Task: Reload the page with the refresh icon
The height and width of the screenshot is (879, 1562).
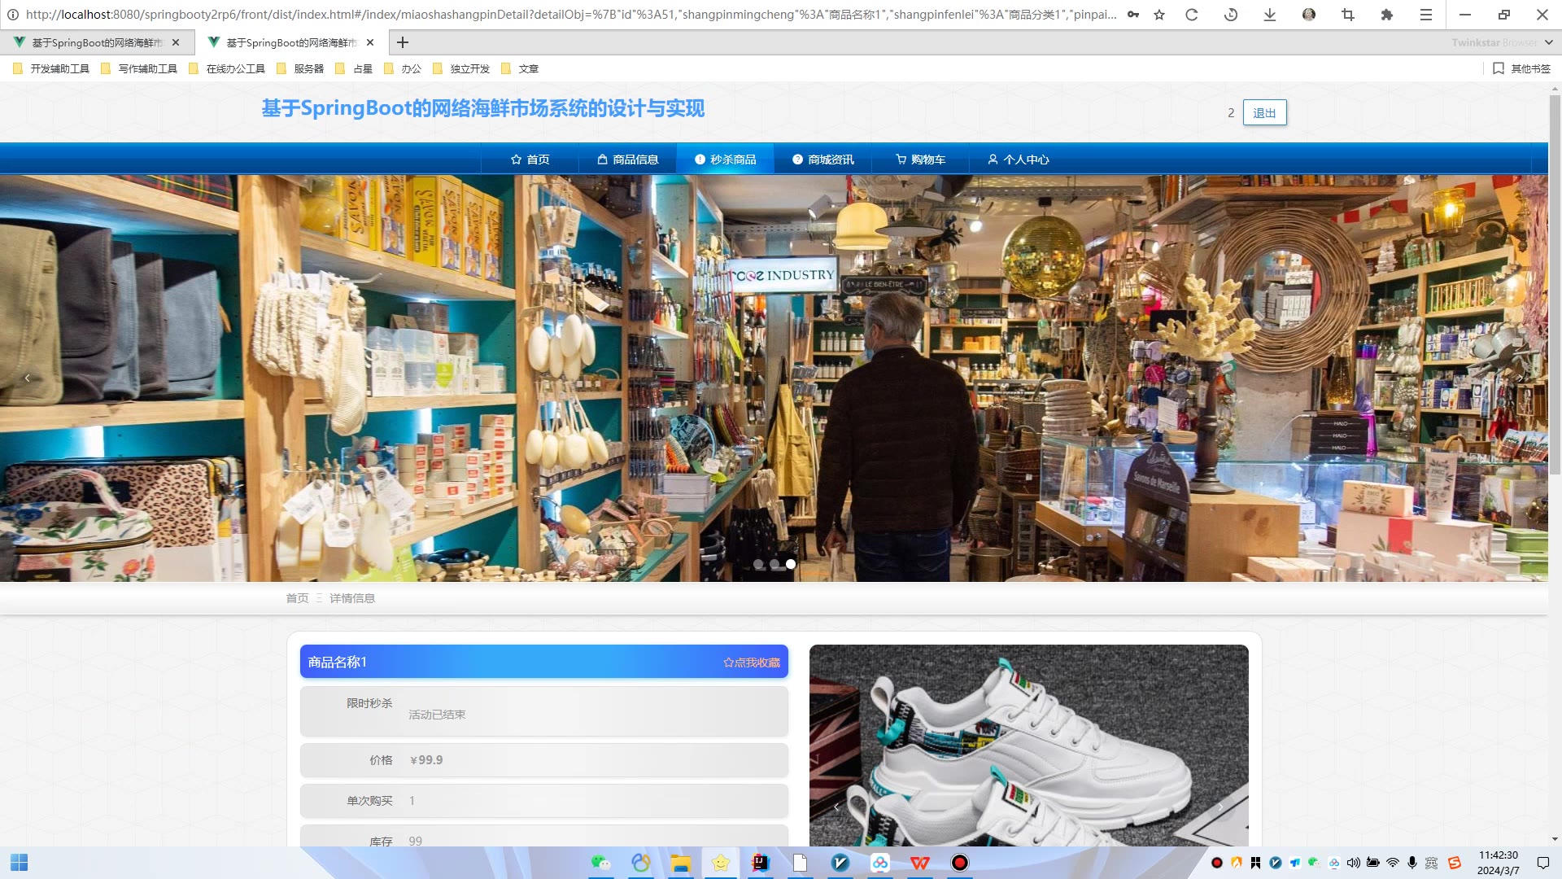Action: click(1192, 15)
